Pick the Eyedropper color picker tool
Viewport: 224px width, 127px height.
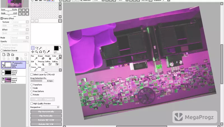pos(48,52)
